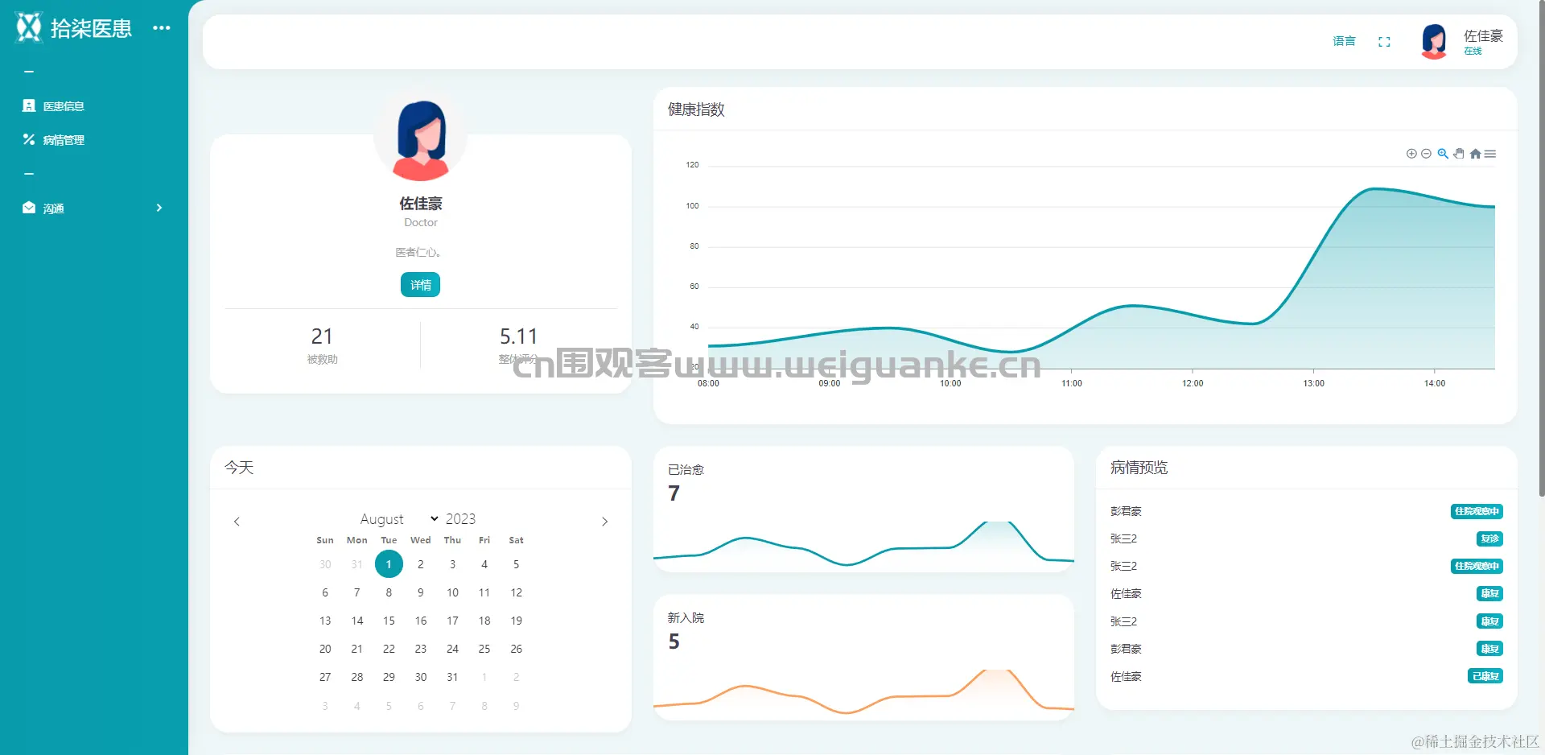The image size is (1545, 755).
Task: Open the 详情 details button
Action: [x=421, y=285]
